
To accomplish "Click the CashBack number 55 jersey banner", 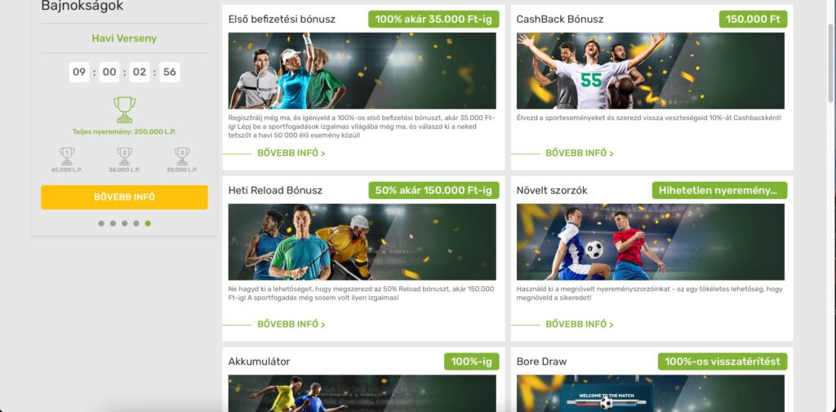I will (651, 71).
